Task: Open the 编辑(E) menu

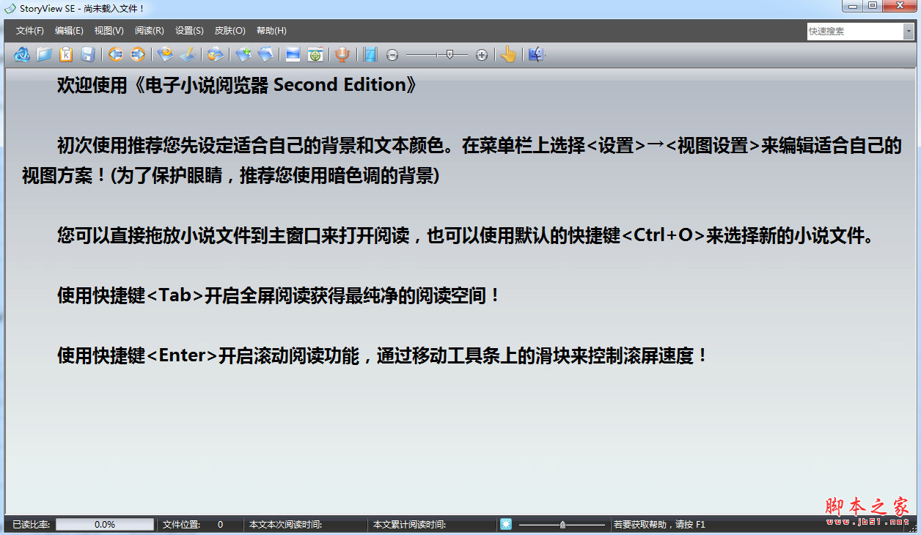Action: [x=69, y=31]
